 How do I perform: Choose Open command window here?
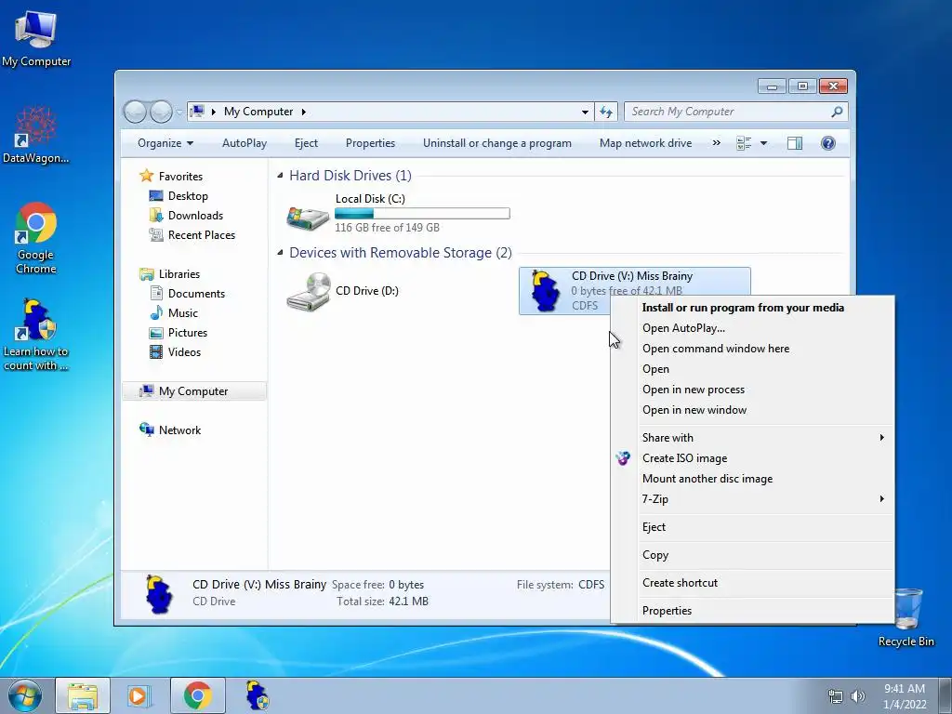[x=716, y=349]
